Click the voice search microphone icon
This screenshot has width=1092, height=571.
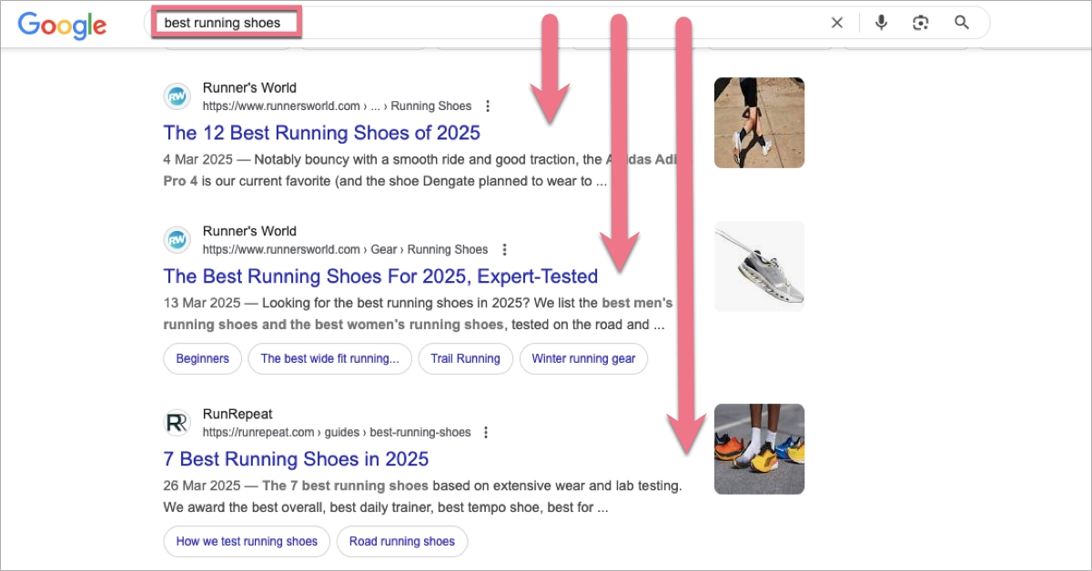(880, 22)
